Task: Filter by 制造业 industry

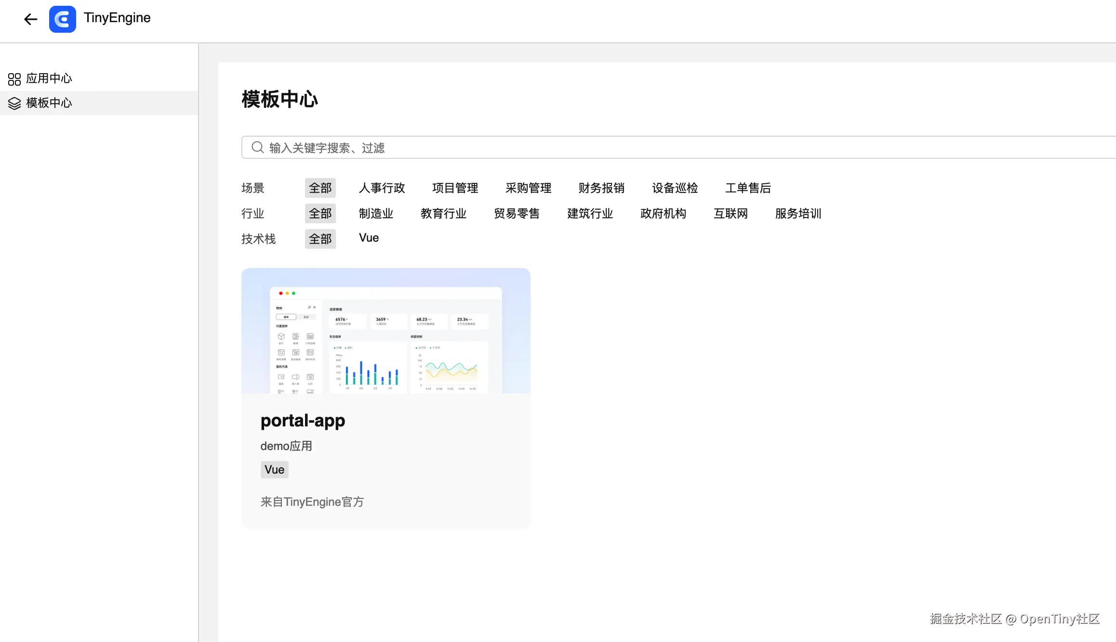Action: [x=376, y=213]
